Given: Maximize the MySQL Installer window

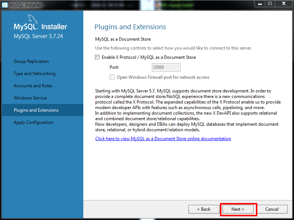Looking at the screenshot, I should (270, 4).
